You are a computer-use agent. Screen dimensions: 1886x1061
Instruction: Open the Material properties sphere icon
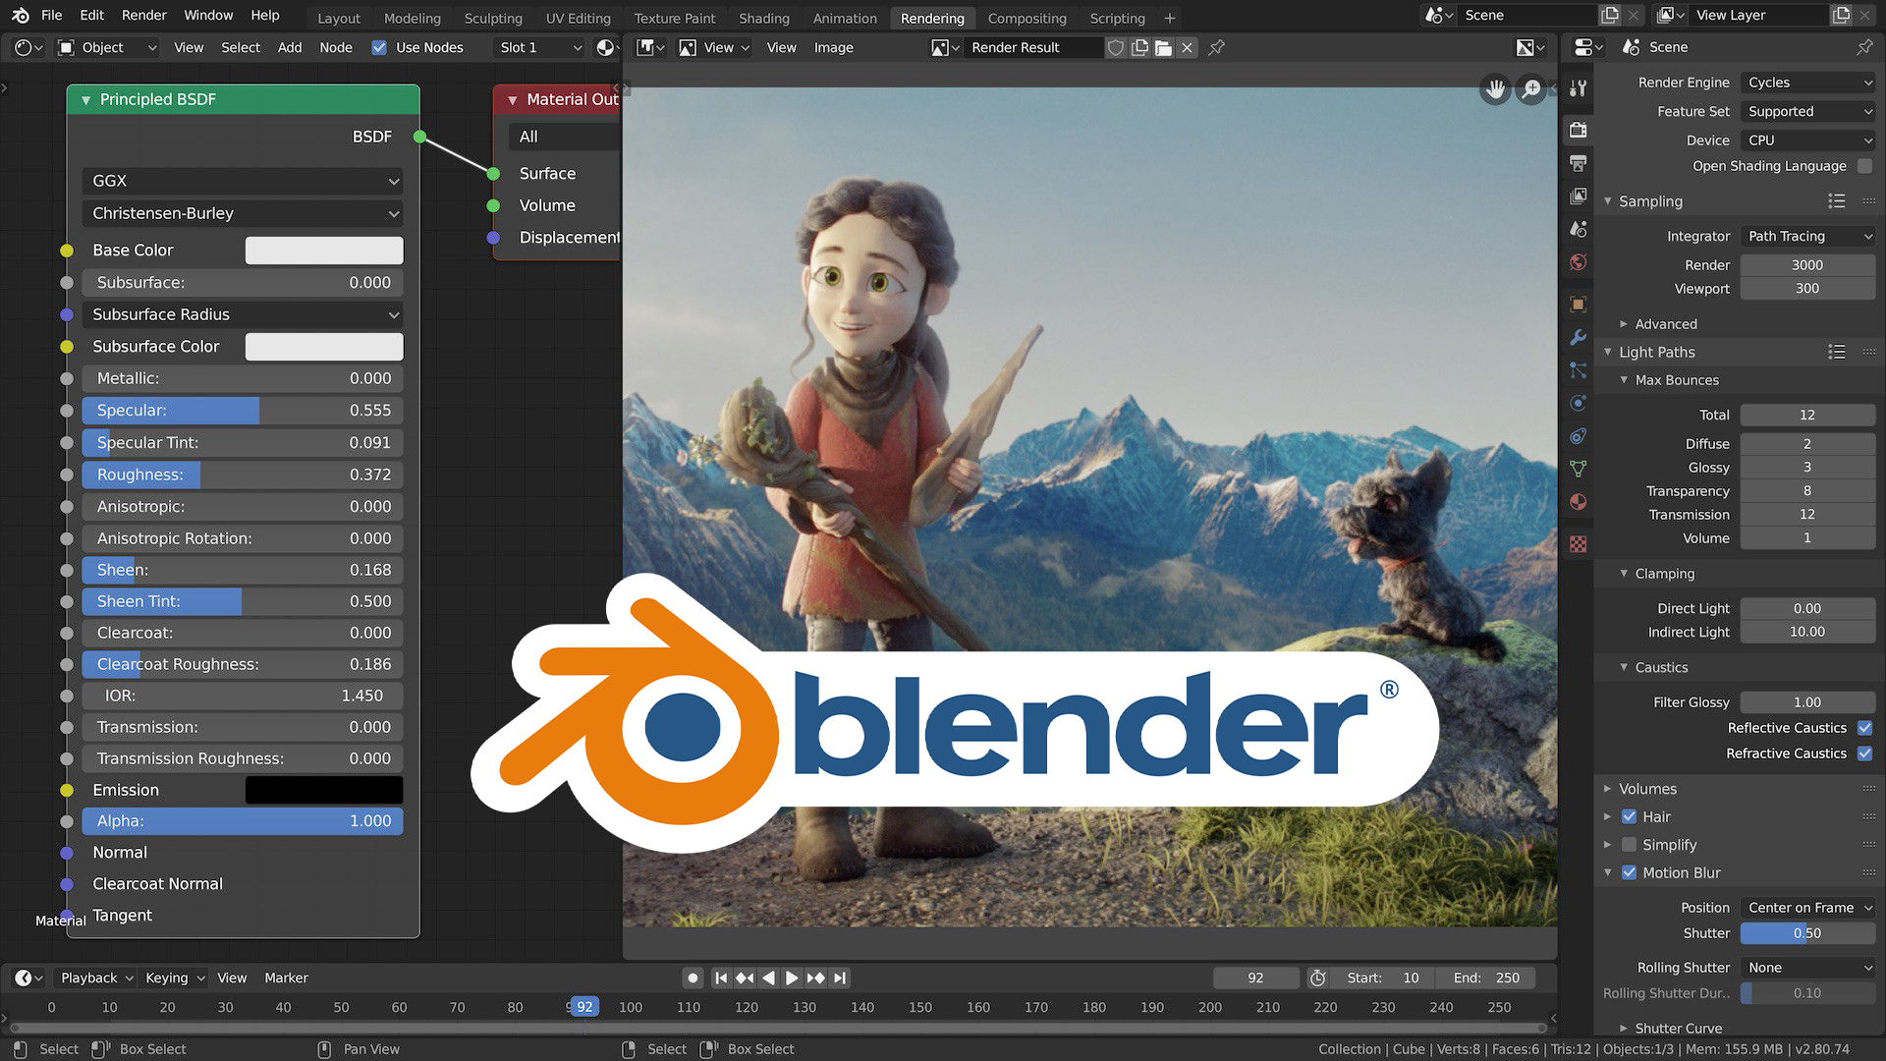tap(1579, 502)
